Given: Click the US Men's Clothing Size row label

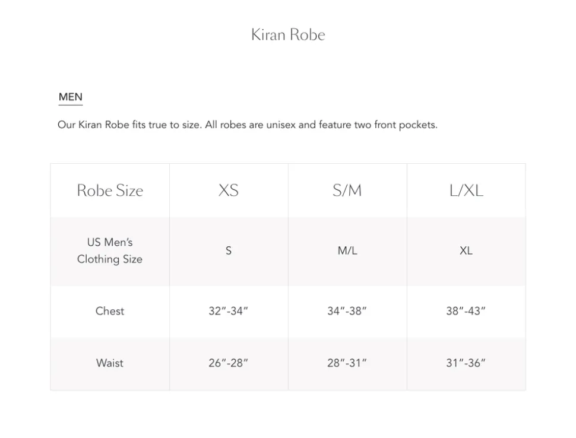Looking at the screenshot, I should click(110, 250).
